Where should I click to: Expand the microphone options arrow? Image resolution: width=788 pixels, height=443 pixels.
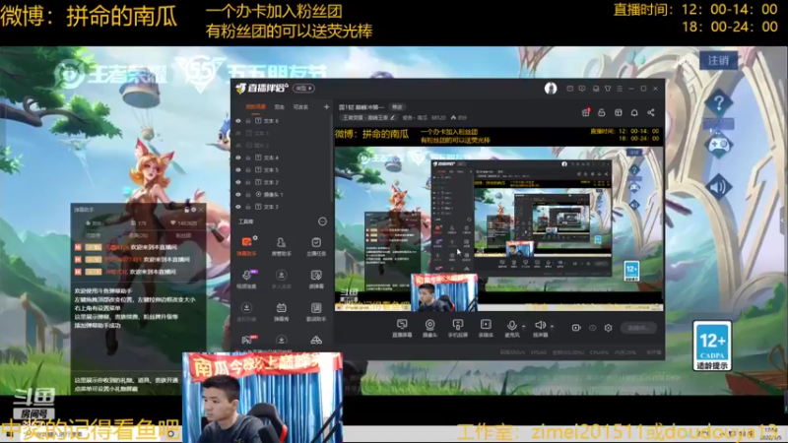[x=524, y=327]
